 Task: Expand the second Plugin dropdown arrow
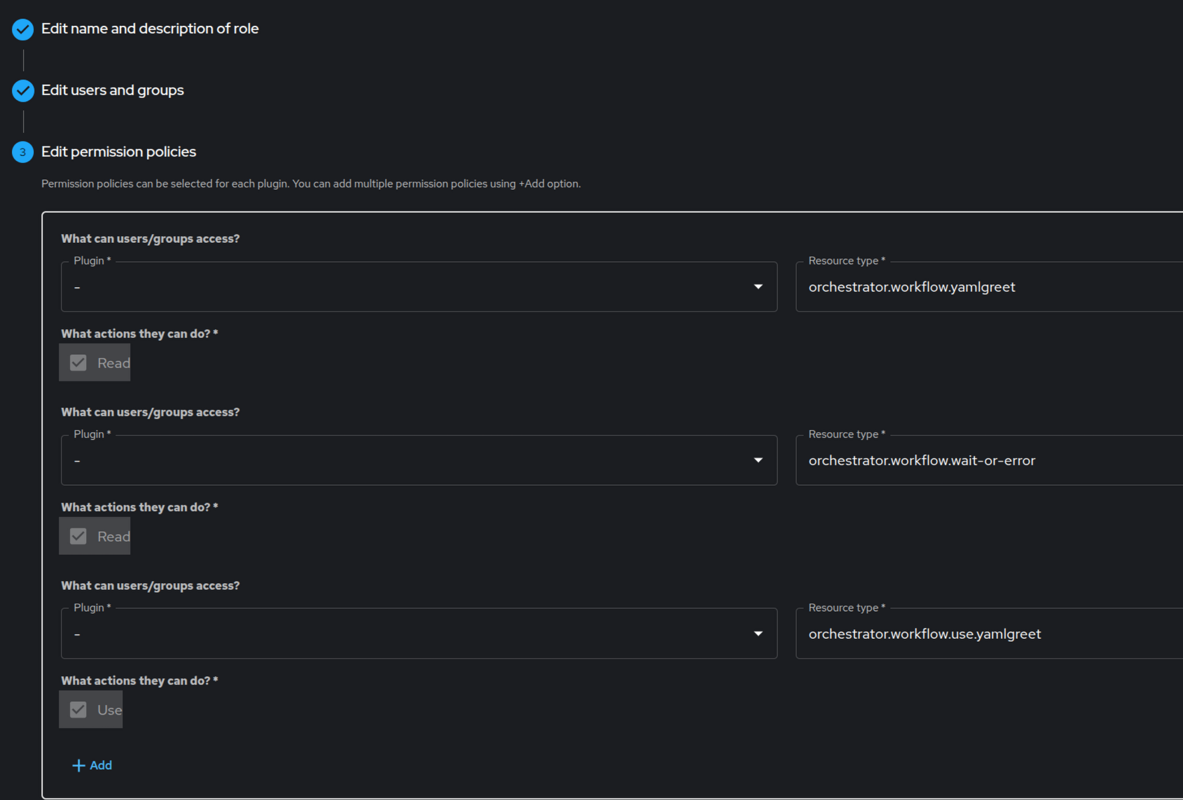click(758, 461)
